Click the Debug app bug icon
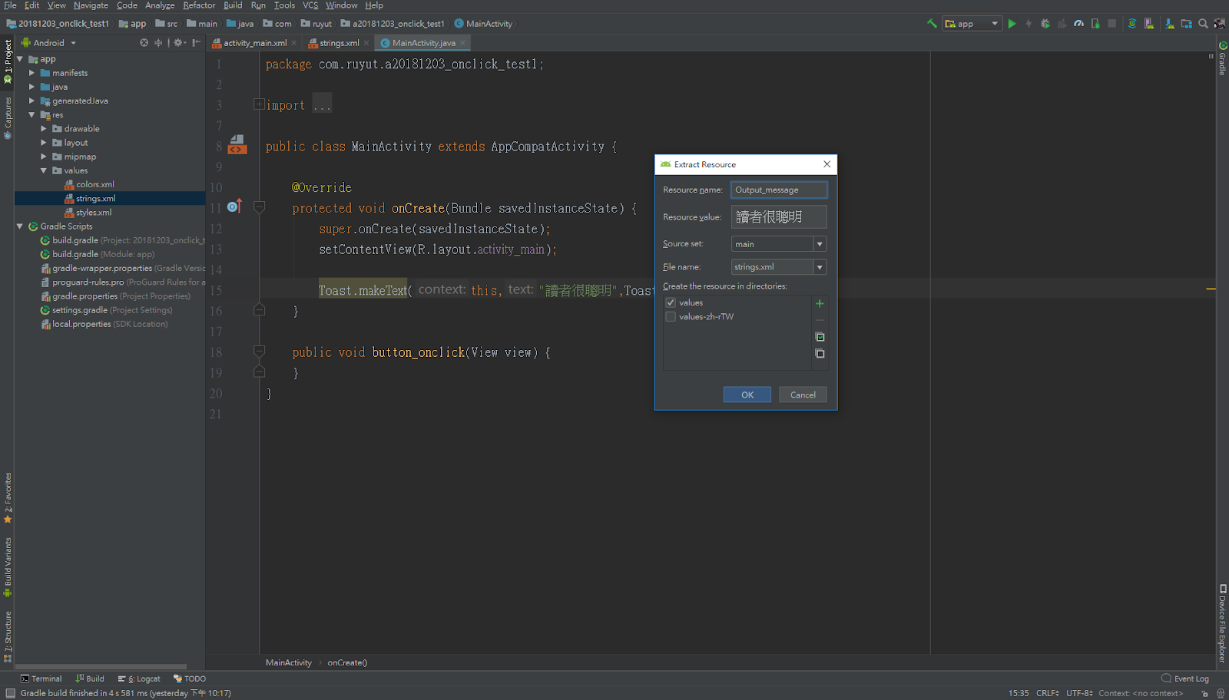Screen dimensions: 1229x700 (1045, 24)
